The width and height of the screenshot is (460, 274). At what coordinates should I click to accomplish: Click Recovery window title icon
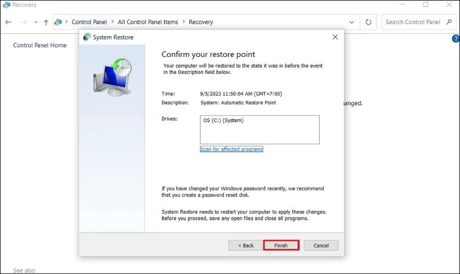6,5
